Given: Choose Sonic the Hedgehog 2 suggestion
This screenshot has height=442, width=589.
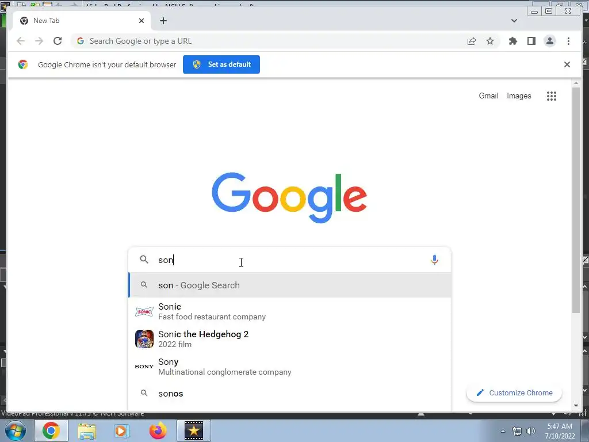Looking at the screenshot, I should (289, 339).
